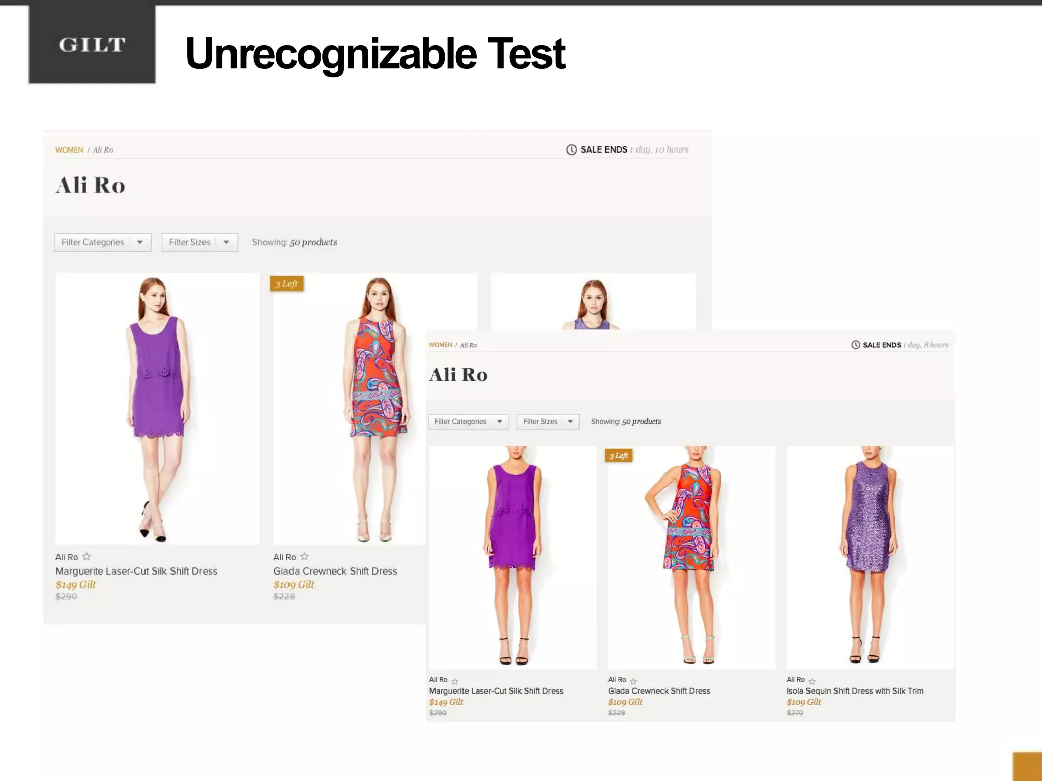Click Ali Ro brand under Marguerite, back page

pos(67,557)
